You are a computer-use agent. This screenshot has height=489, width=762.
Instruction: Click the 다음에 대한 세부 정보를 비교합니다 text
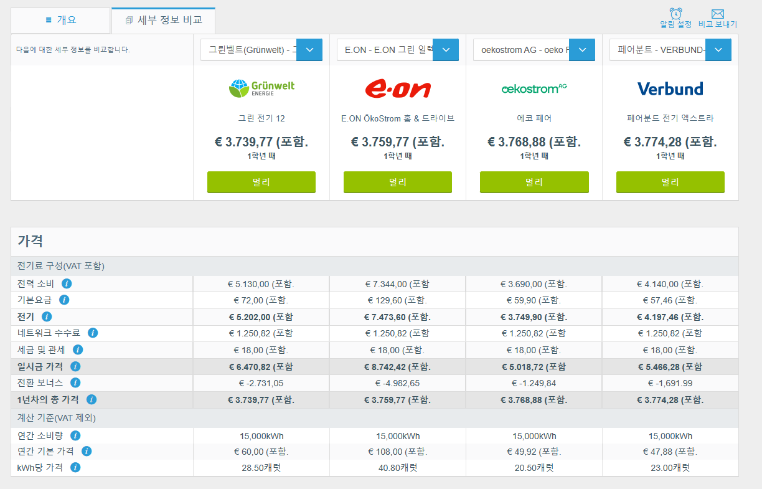point(73,50)
